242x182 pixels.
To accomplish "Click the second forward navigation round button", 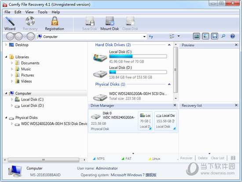I will pos(18,37).
